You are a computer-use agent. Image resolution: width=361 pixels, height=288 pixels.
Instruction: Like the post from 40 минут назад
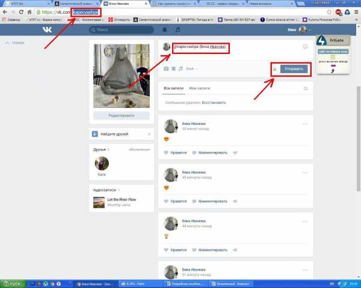coord(175,201)
